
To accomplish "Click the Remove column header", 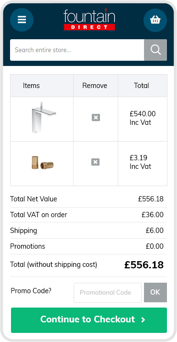I will pyautogui.click(x=95, y=86).
